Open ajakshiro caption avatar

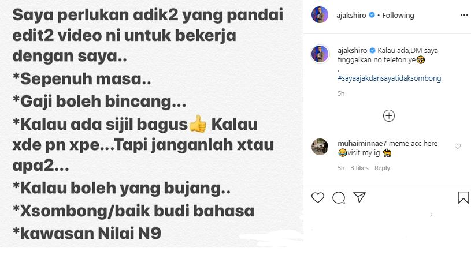pos(320,54)
